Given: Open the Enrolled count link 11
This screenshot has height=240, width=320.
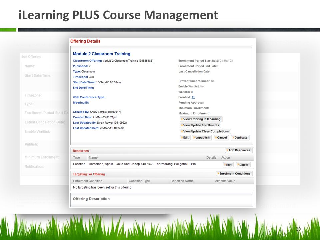Looking at the screenshot, I should click(x=193, y=97).
